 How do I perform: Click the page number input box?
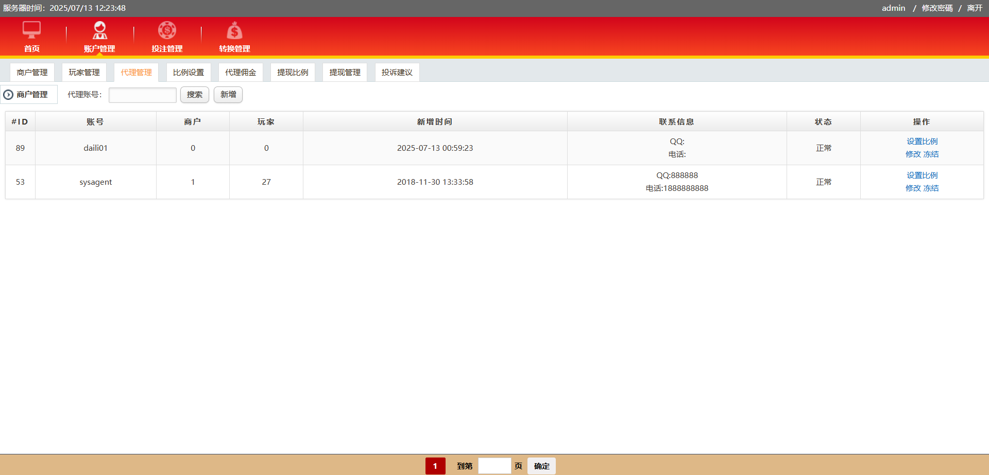pos(494,466)
